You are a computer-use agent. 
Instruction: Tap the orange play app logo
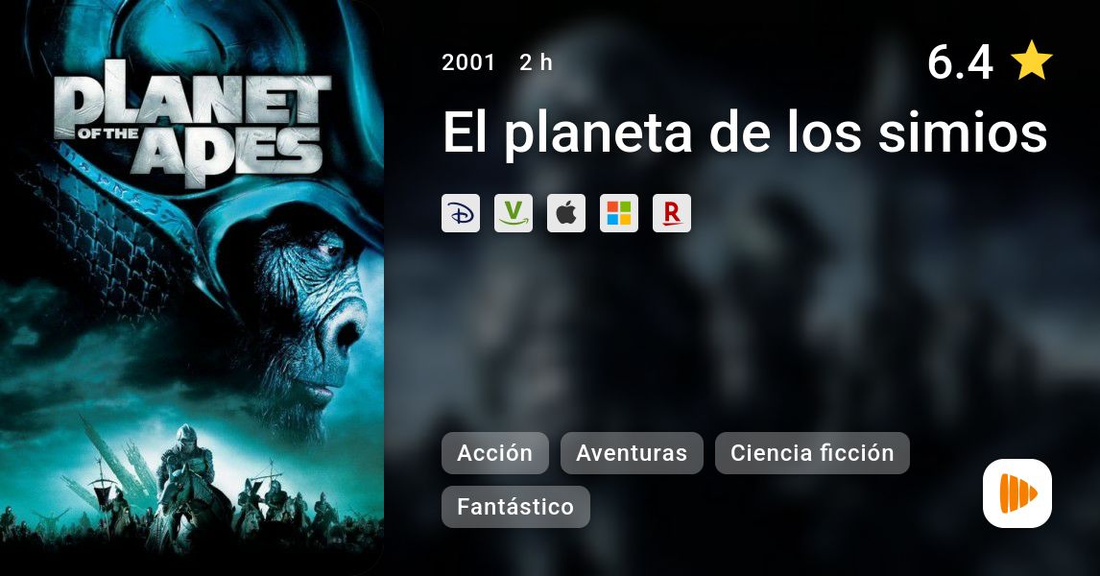(x=1017, y=493)
